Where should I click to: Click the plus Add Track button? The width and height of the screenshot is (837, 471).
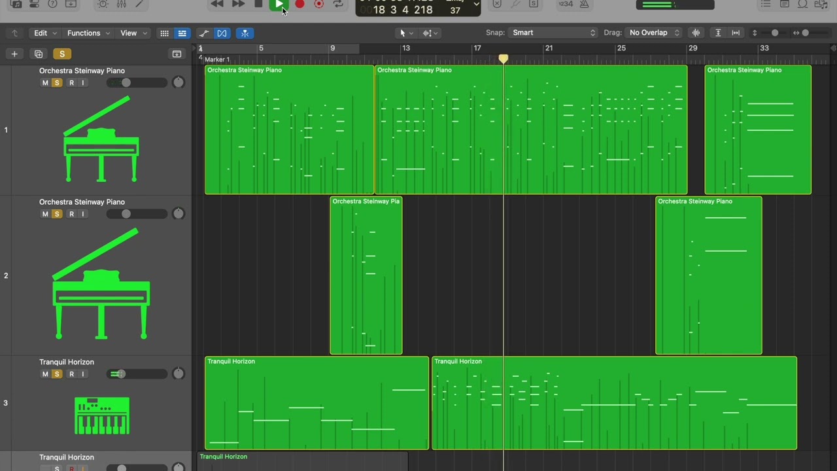pyautogui.click(x=14, y=54)
